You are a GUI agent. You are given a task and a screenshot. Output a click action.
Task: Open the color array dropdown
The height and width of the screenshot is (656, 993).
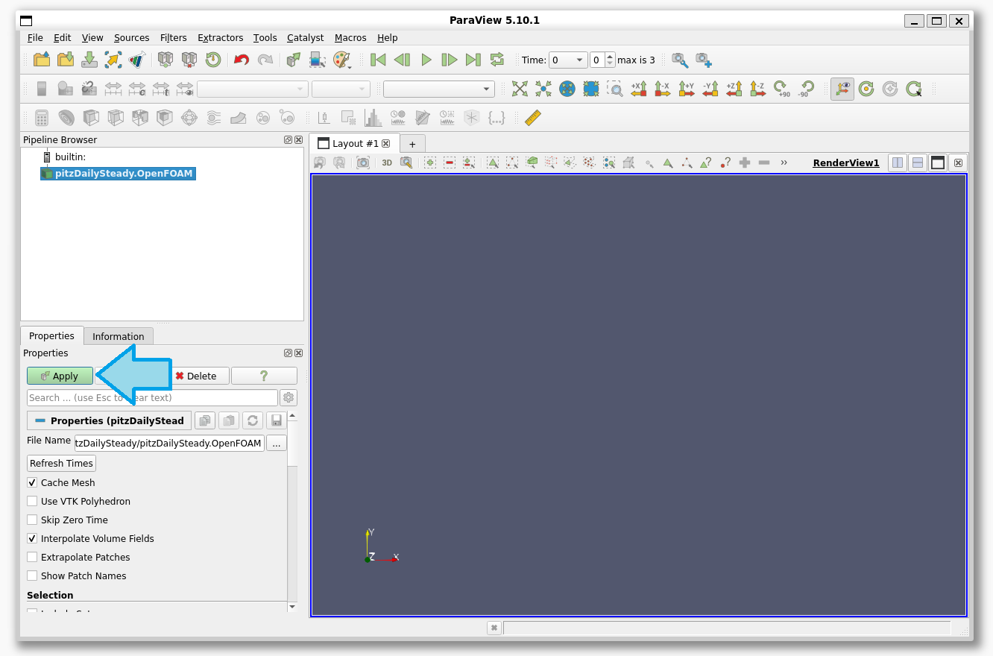253,89
